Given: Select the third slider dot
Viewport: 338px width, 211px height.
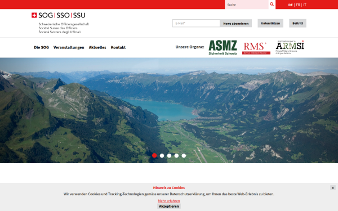Looking at the screenshot, I should [169, 155].
